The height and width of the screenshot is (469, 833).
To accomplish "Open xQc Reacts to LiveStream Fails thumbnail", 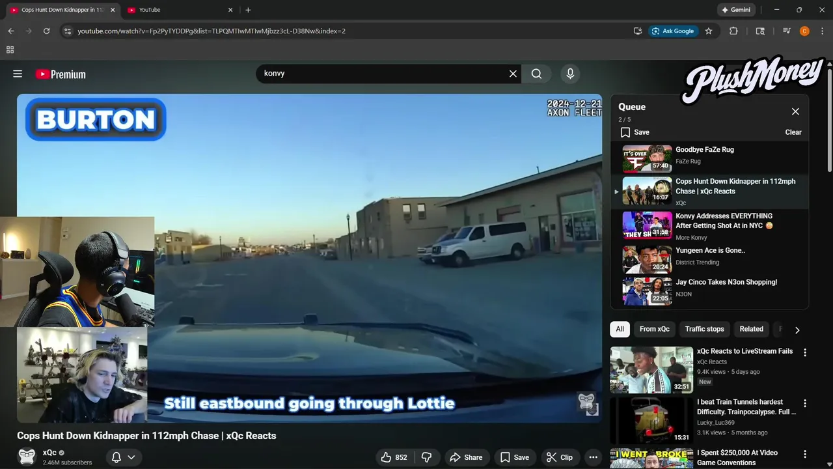I will pyautogui.click(x=651, y=370).
